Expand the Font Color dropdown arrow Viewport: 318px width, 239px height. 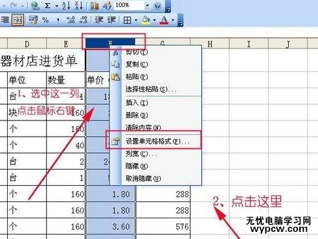click(x=173, y=20)
